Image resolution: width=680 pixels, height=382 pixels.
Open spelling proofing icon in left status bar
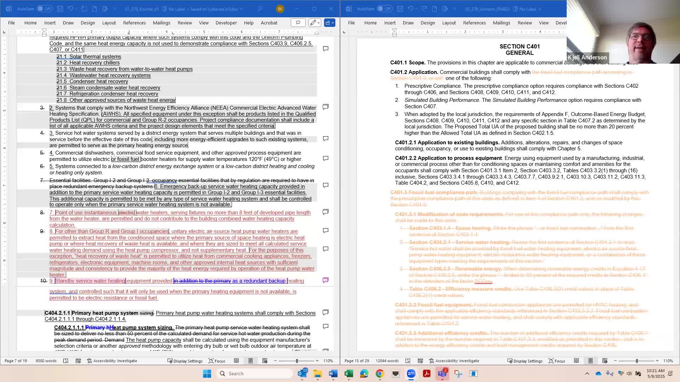tap(66, 361)
